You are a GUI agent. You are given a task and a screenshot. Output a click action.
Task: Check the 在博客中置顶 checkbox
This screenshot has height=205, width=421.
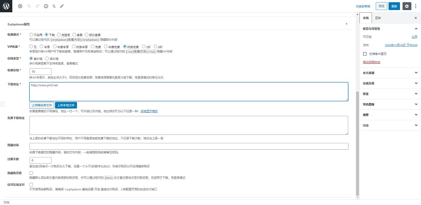click(365, 54)
